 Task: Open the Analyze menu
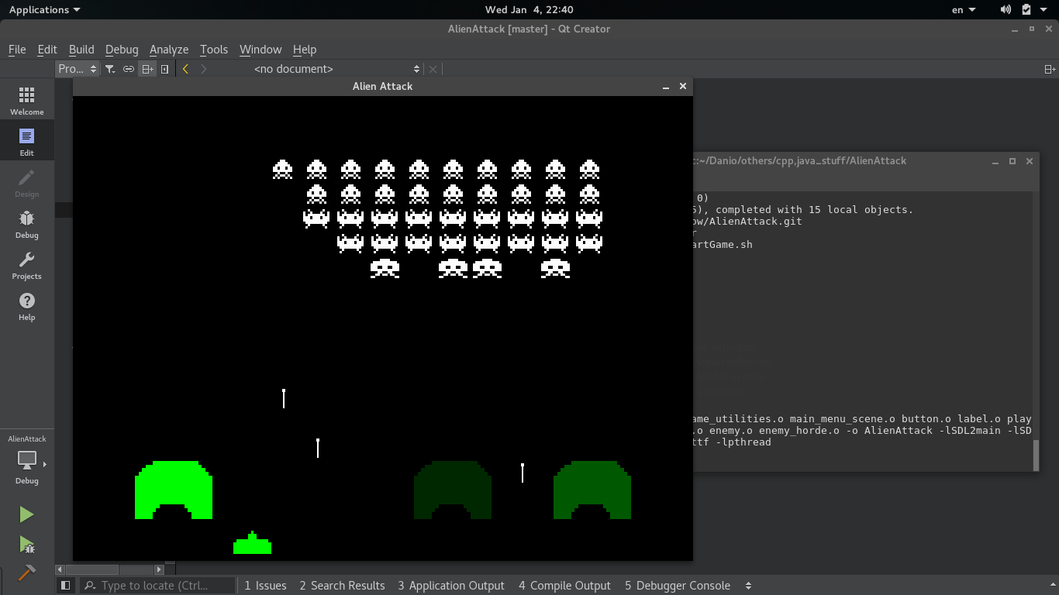point(169,49)
